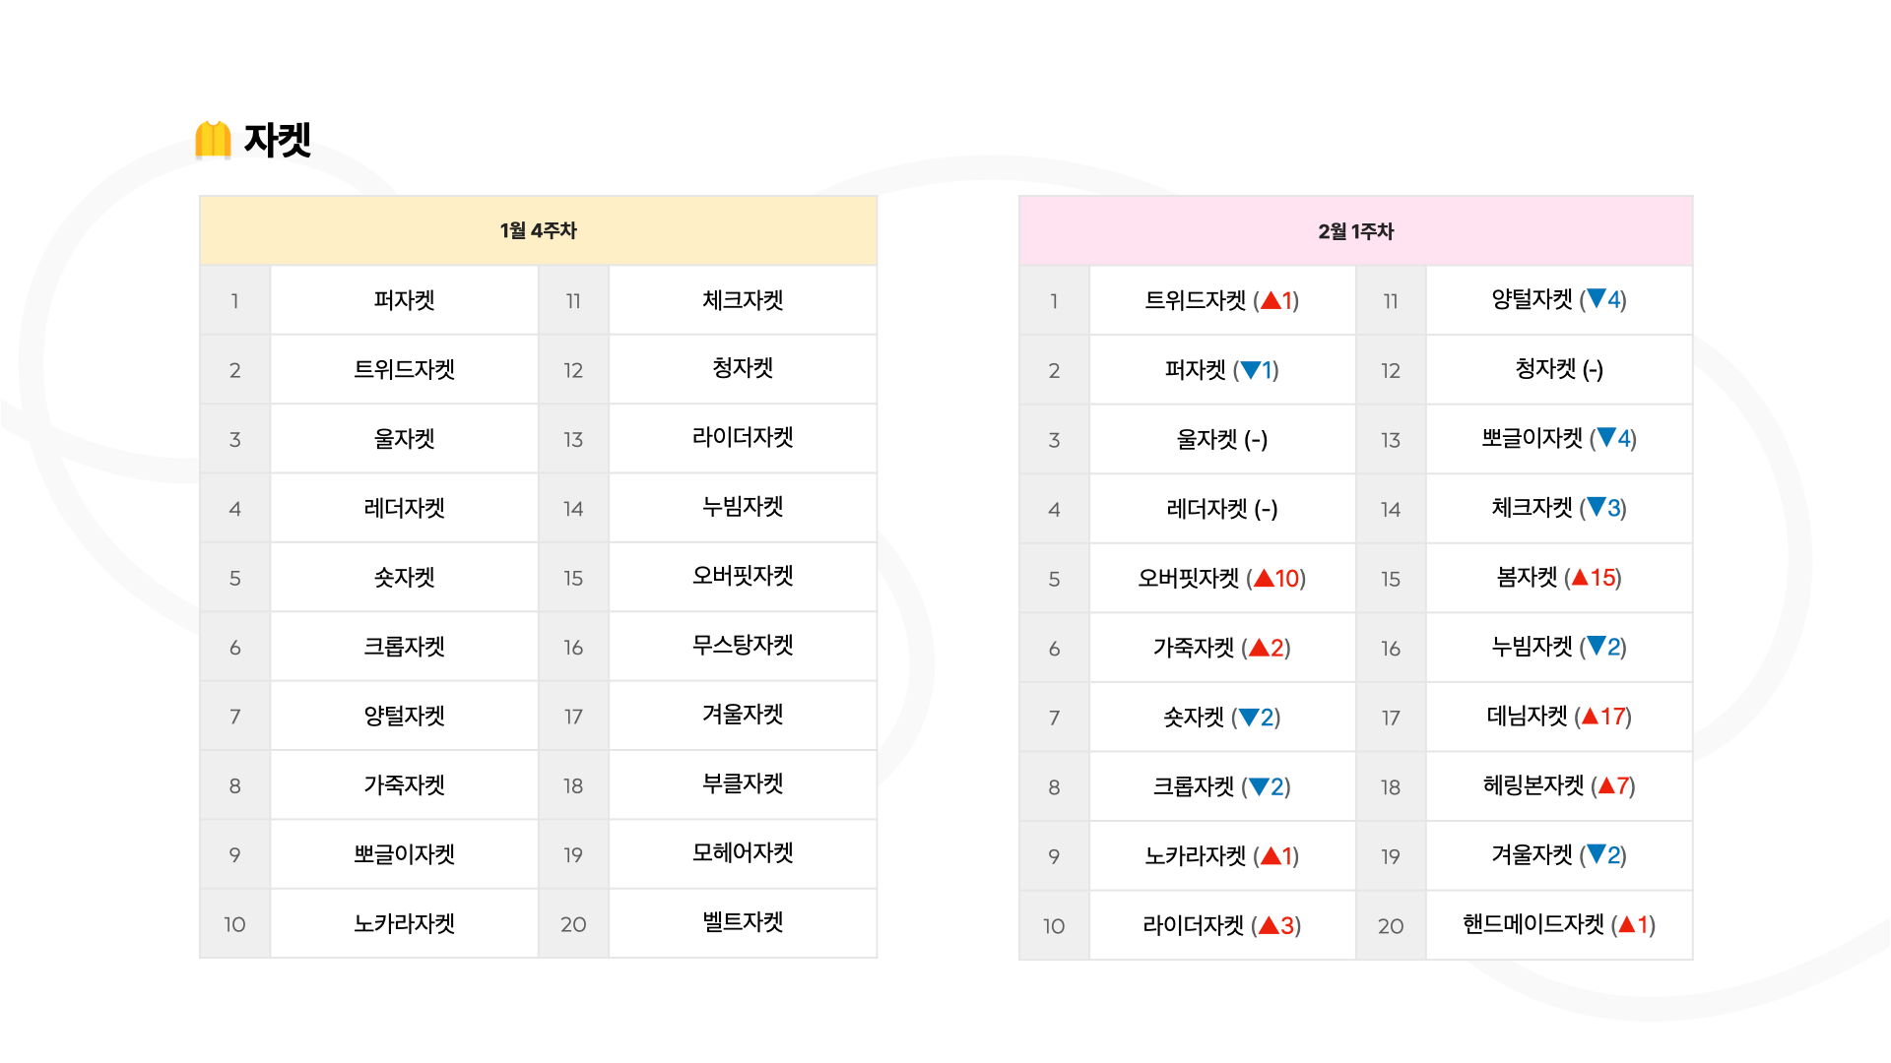
Task: Click the blue down arrow beside 숏자켓
Action: pyautogui.click(x=1249, y=718)
